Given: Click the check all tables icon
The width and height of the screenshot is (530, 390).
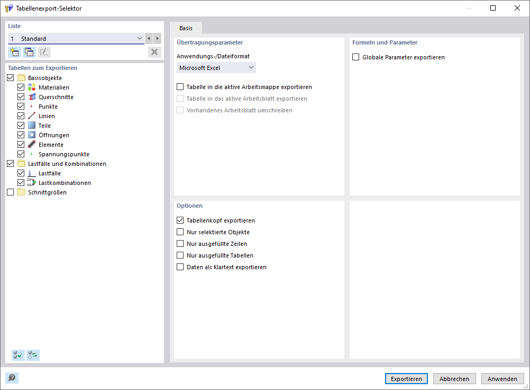Looking at the screenshot, I should coord(18,355).
